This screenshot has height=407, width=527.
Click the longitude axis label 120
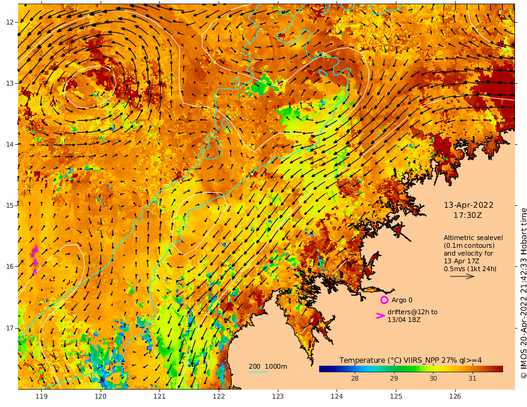[x=101, y=397]
